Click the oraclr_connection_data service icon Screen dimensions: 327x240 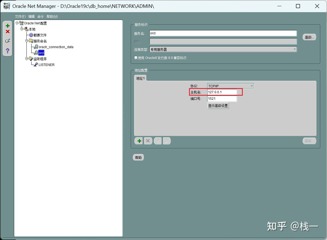click(36, 47)
